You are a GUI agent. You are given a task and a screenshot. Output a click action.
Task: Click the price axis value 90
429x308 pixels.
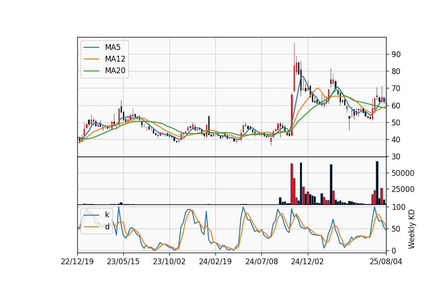[396, 54]
